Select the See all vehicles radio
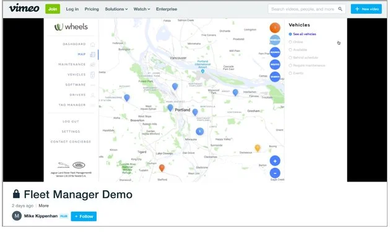 [x=290, y=34]
